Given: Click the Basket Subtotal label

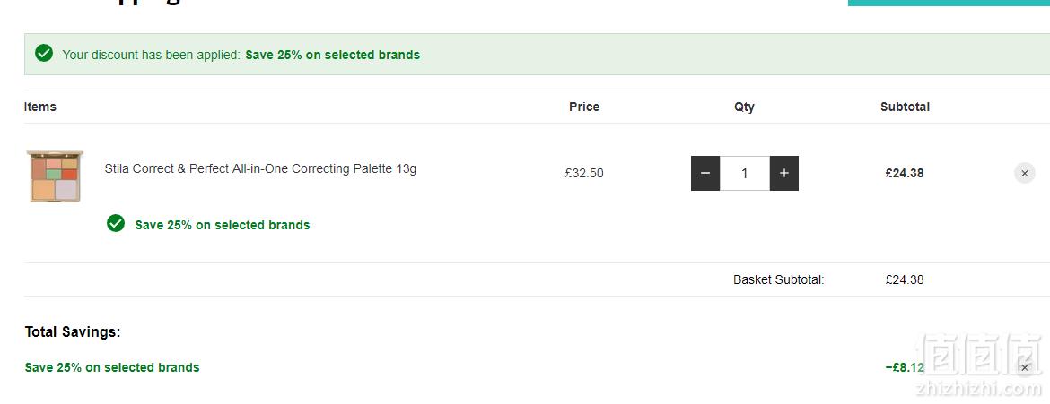Looking at the screenshot, I should pyautogui.click(x=779, y=279).
